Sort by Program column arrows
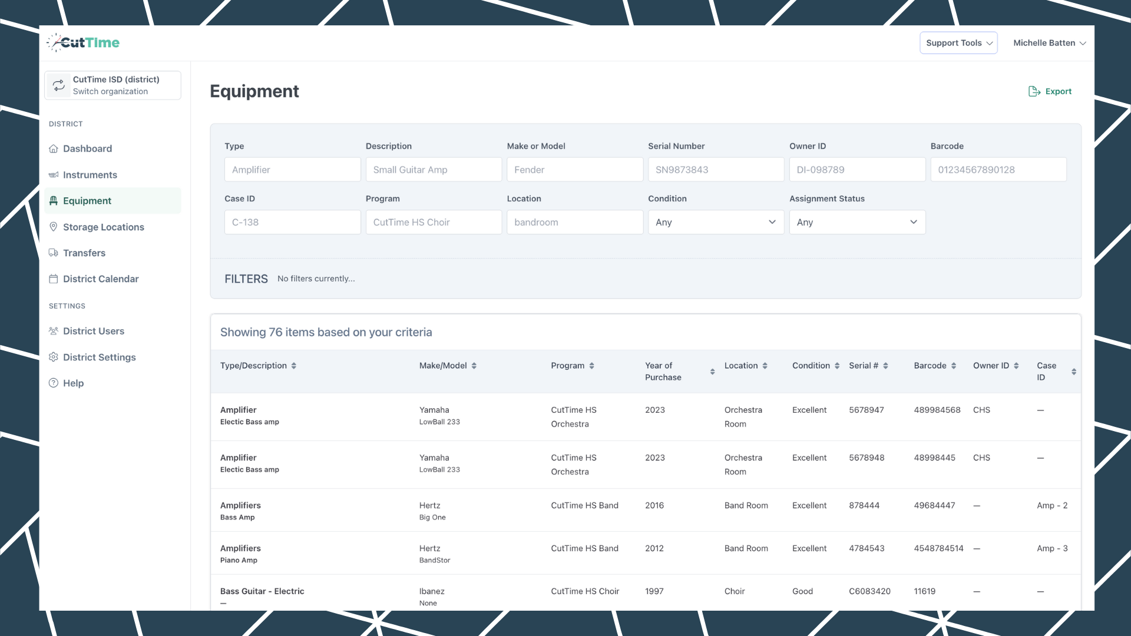The height and width of the screenshot is (636, 1131). 592,366
